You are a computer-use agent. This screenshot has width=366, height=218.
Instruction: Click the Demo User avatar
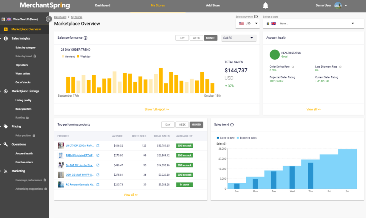click(x=338, y=5)
